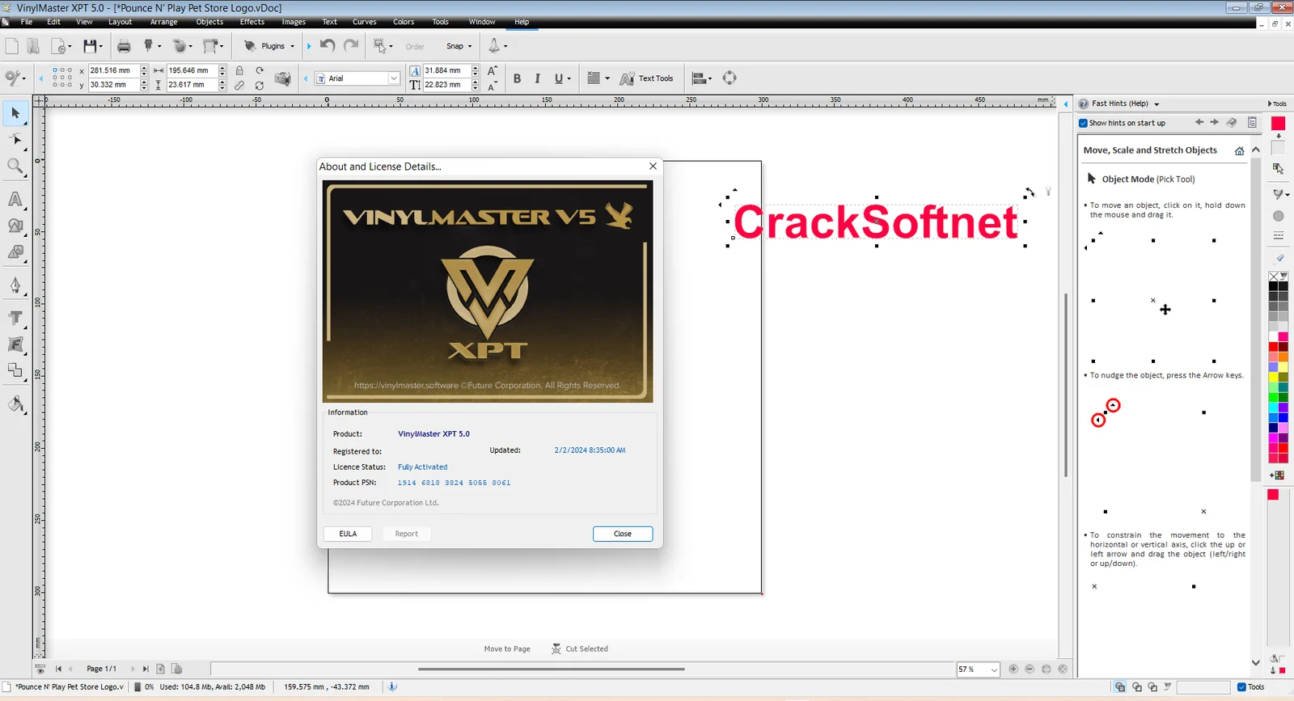Viewport: 1294px width, 701px height.
Task: Pick the black swatch in color palette
Action: pyautogui.click(x=1274, y=286)
